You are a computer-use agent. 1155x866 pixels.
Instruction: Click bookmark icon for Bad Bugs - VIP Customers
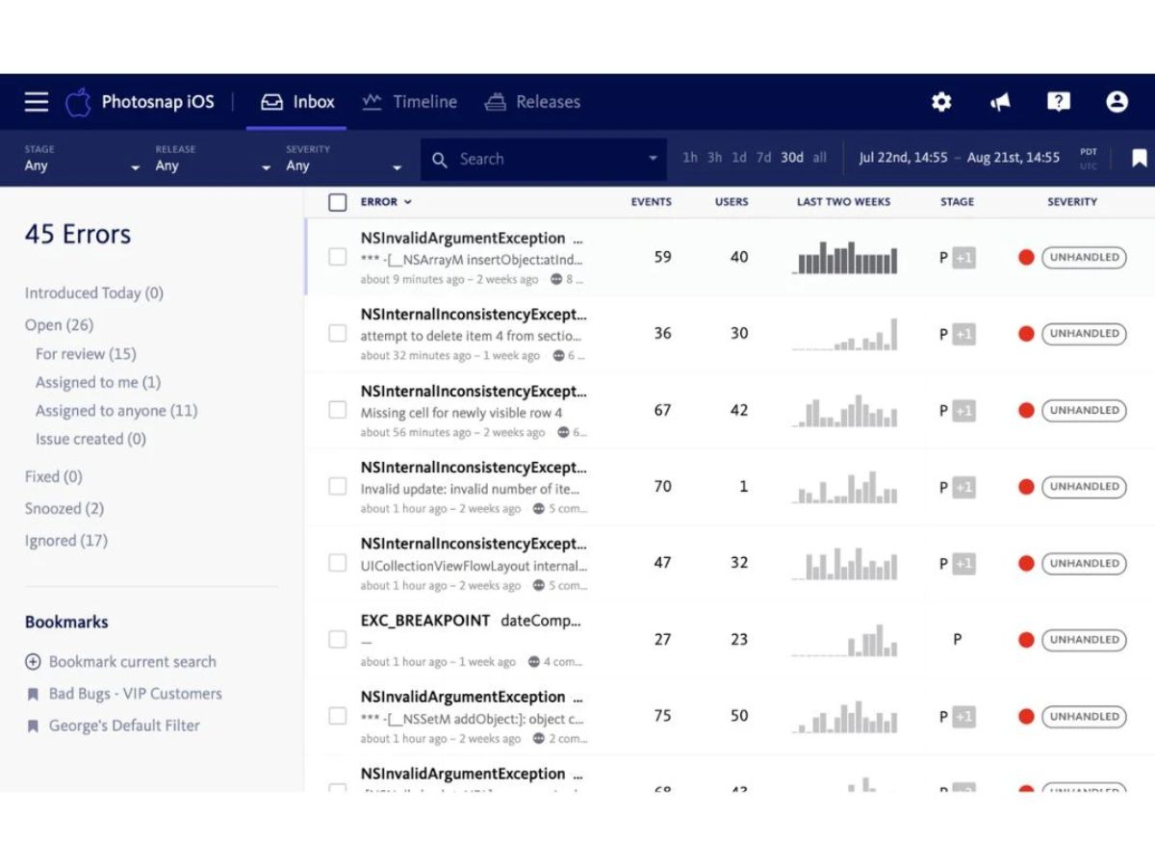pos(33,694)
